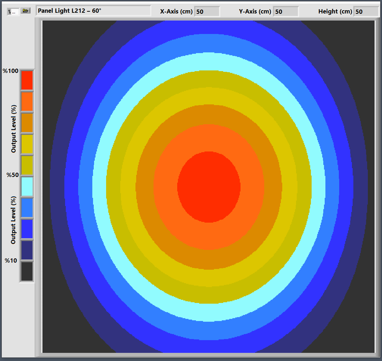
Task: Click the navy swatch above %10
Action: [27, 250]
